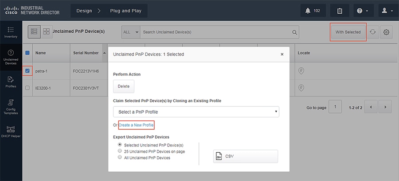
Task: Switch to grid view layout
Action: pos(47,32)
